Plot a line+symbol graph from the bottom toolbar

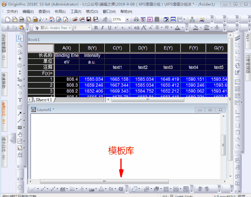53,189
